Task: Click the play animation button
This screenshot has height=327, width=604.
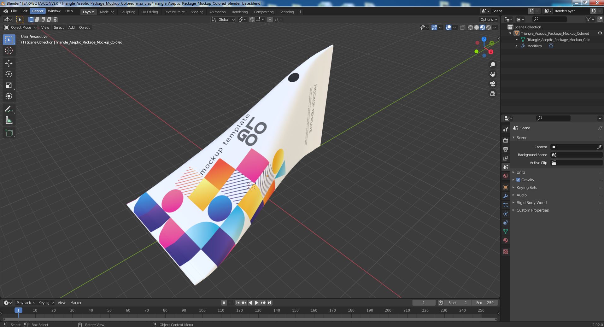Action: tap(257, 303)
